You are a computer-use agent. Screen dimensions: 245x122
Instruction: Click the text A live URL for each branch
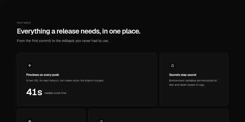[65, 81]
